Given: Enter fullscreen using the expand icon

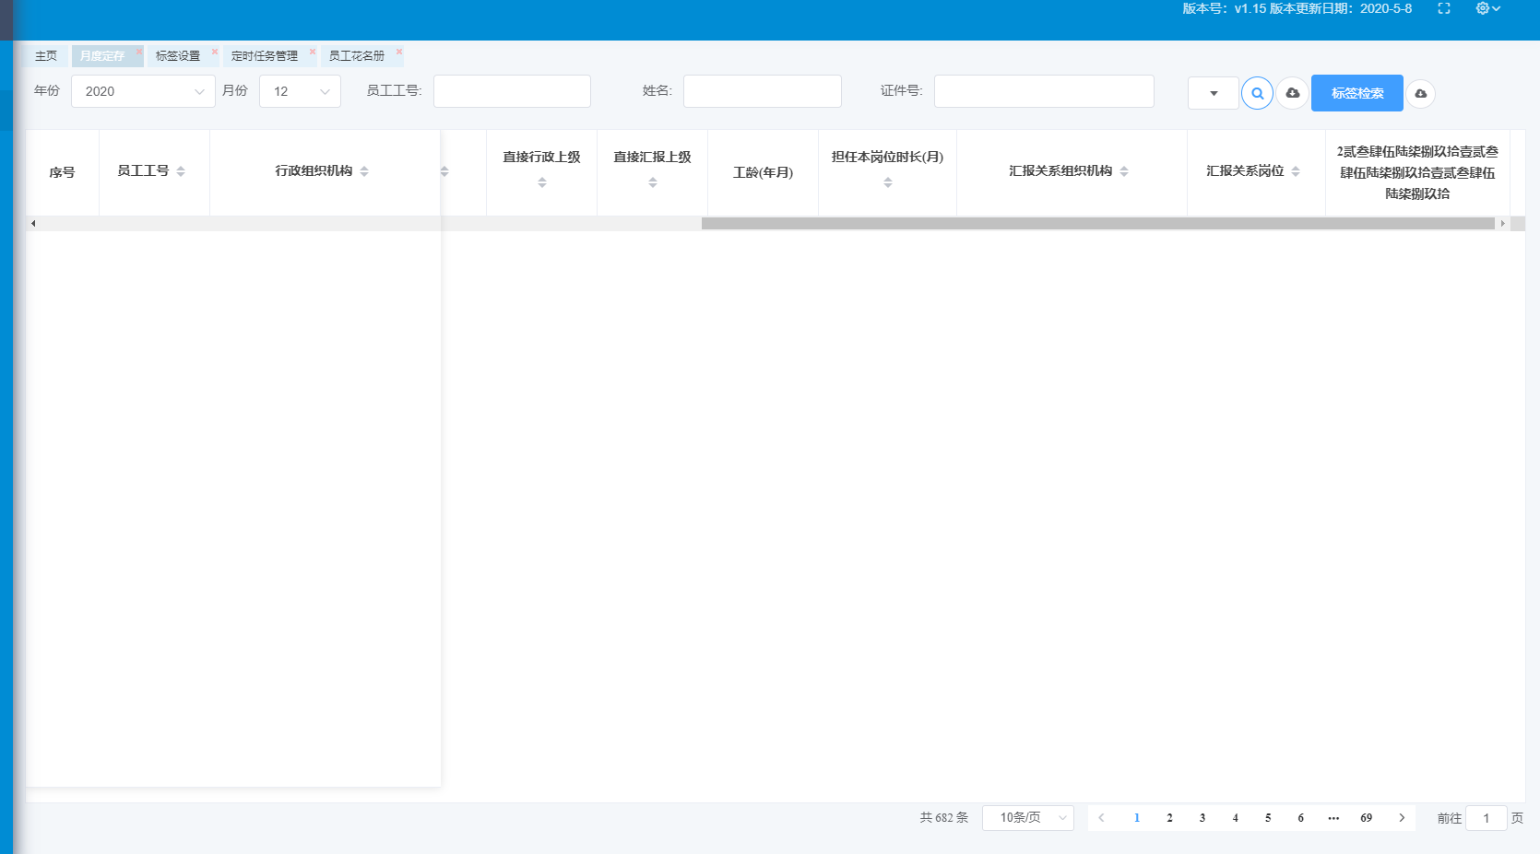Looking at the screenshot, I should [x=1445, y=9].
